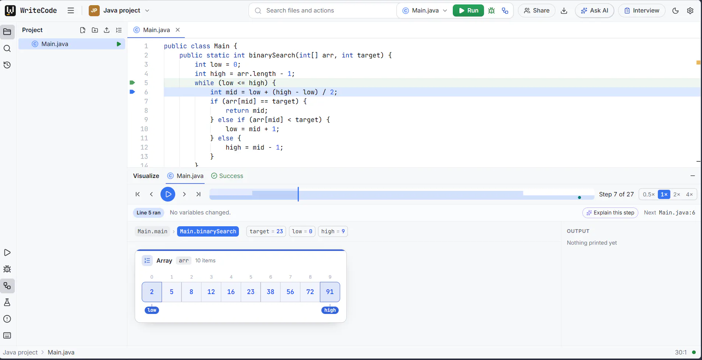Toggle dark mode with the moon icon

click(675, 11)
